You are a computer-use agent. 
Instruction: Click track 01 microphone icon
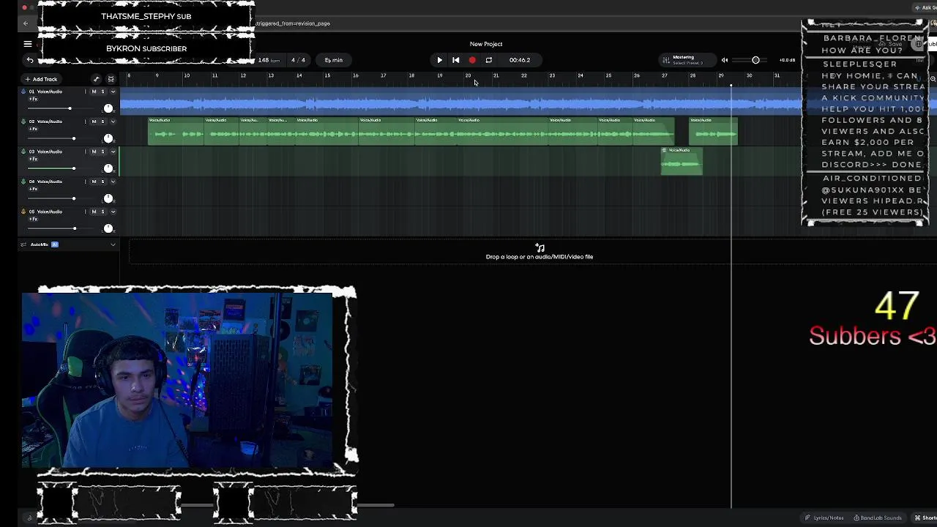[23, 91]
